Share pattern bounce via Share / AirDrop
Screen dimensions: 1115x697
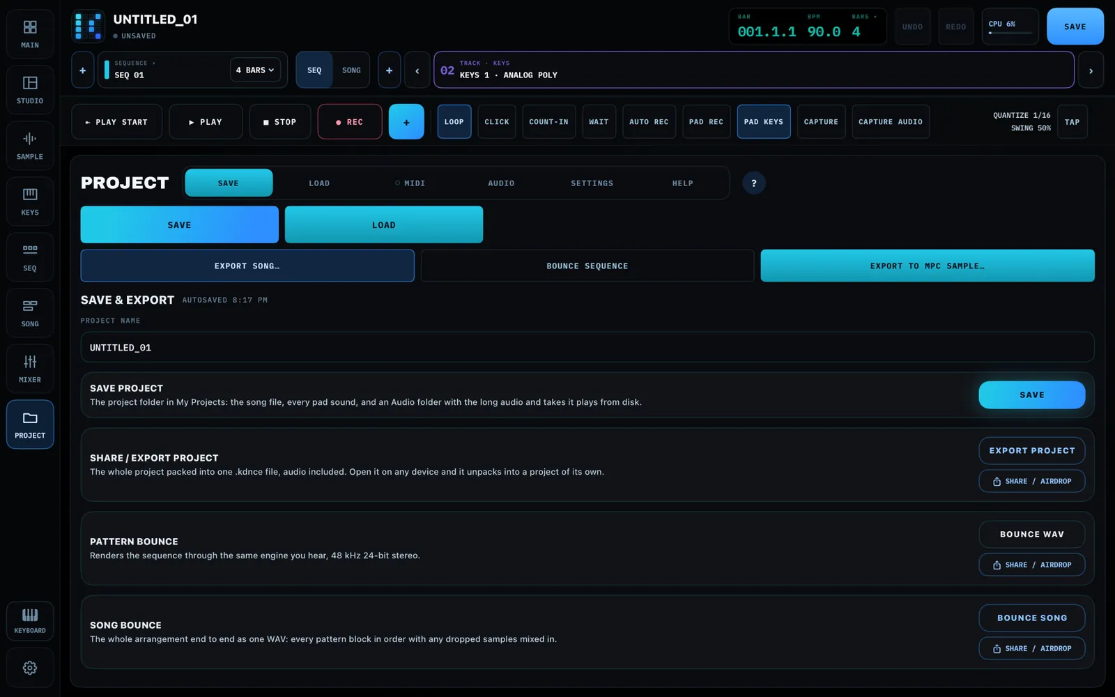(1032, 565)
